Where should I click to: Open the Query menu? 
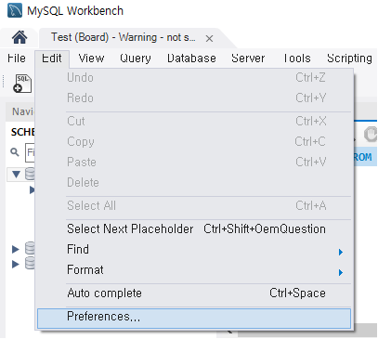click(x=136, y=59)
